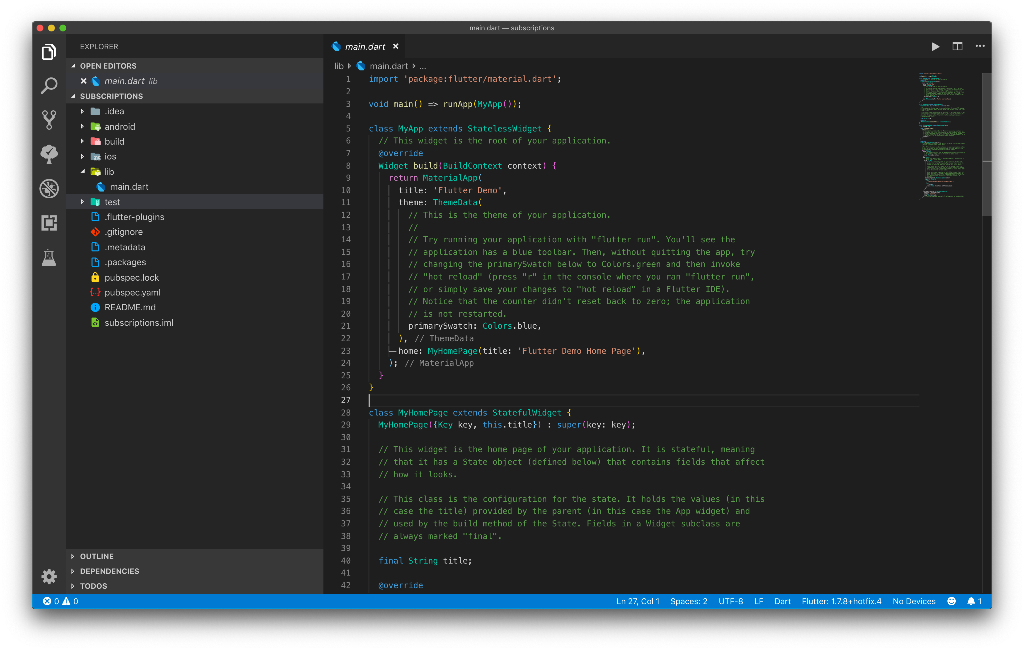The width and height of the screenshot is (1024, 651).
Task: Split the editor using the layout icon
Action: click(958, 46)
